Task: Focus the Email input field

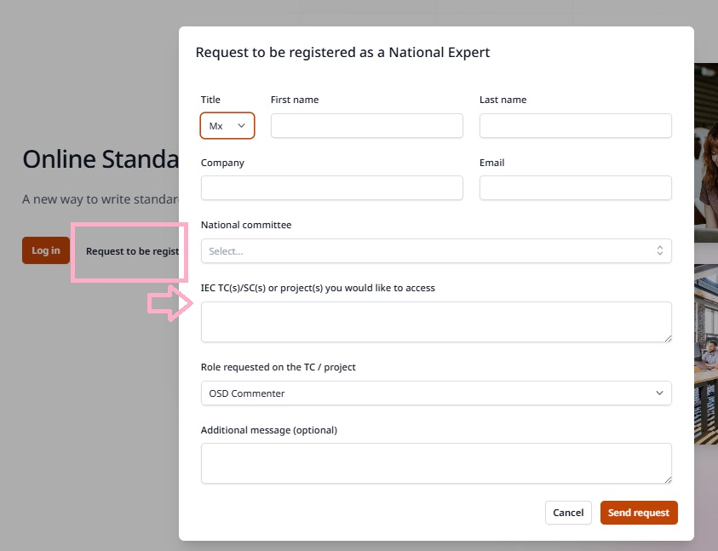Action: tap(576, 187)
